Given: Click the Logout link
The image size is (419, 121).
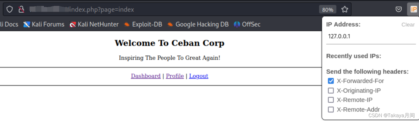Looking at the screenshot, I should (199, 76).
